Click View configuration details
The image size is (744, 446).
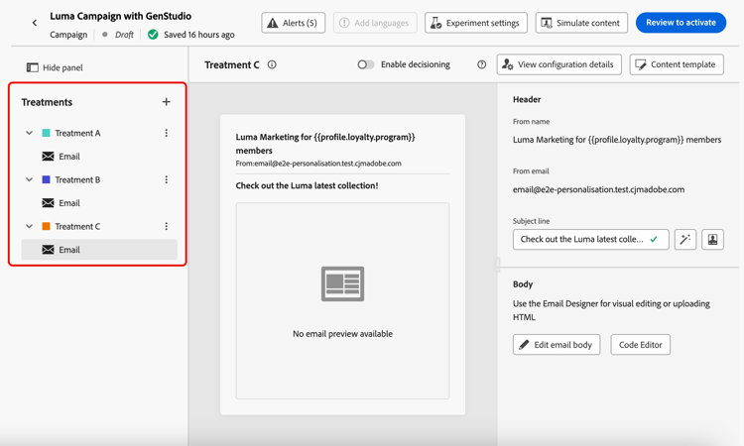(558, 64)
